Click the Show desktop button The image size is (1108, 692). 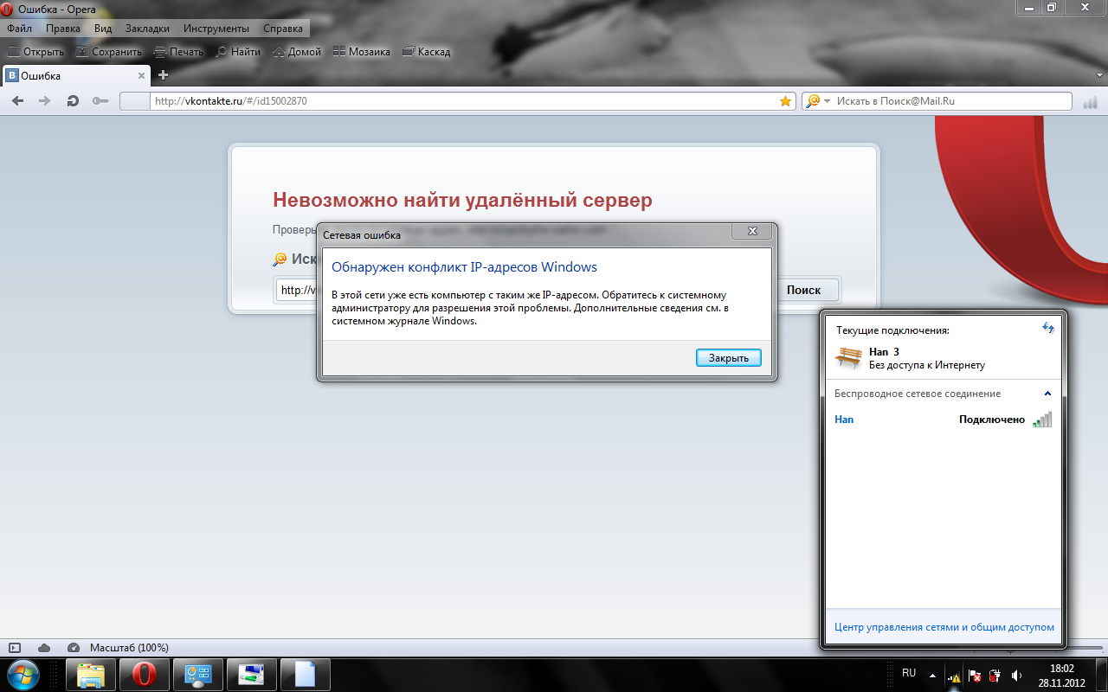tap(1101, 675)
